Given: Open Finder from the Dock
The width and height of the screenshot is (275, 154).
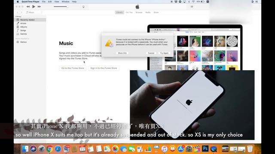Looking at the screenshot, I should coord(25,149).
